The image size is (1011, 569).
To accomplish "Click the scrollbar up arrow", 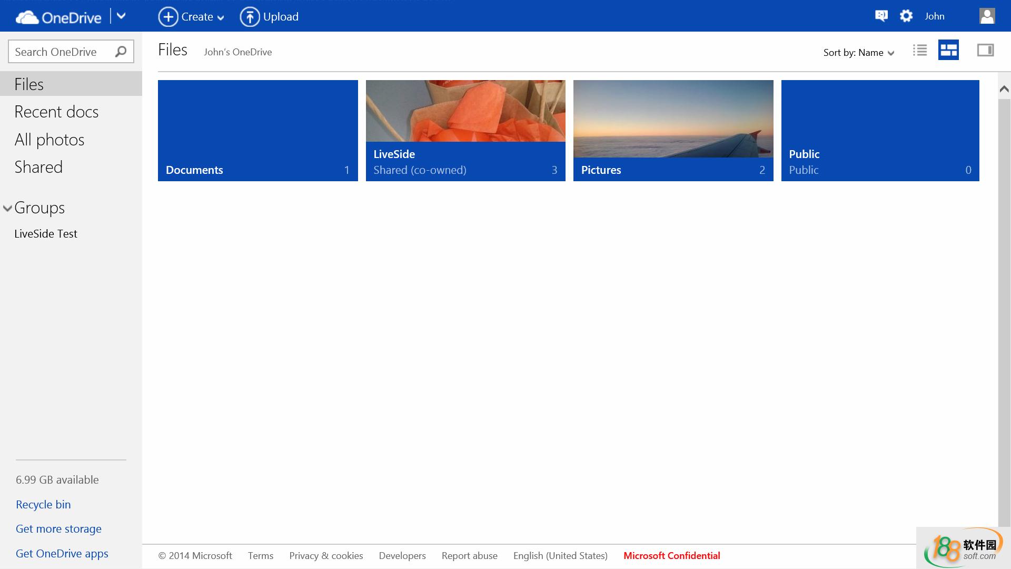I will tap(1004, 89).
